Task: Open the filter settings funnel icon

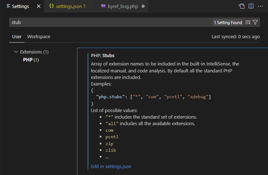Action: [x=255, y=23]
